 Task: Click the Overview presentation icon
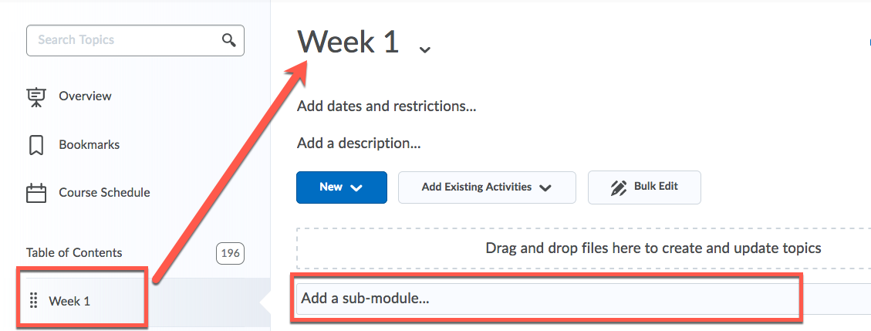pos(36,96)
